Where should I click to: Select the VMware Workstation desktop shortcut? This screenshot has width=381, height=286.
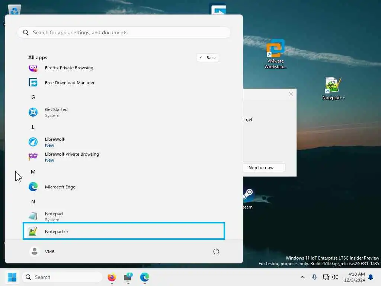[x=275, y=54]
